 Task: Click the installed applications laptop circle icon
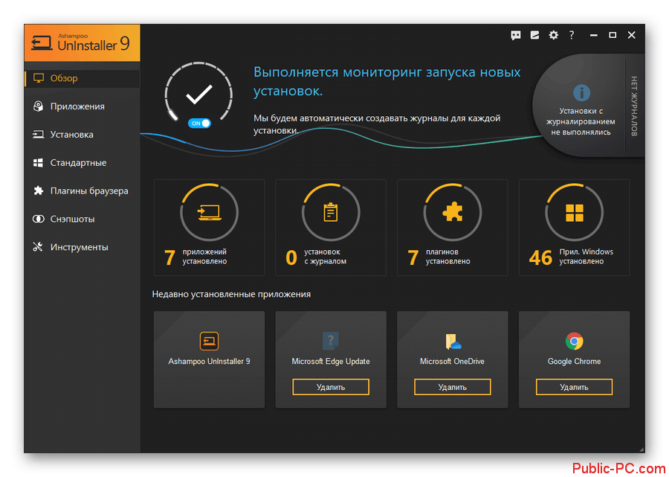click(209, 214)
